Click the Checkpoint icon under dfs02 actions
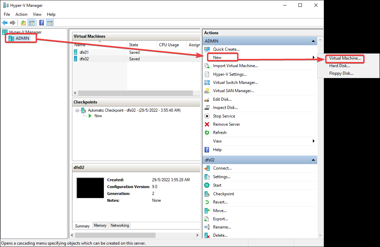The height and width of the screenshot is (247, 380). coord(207,194)
